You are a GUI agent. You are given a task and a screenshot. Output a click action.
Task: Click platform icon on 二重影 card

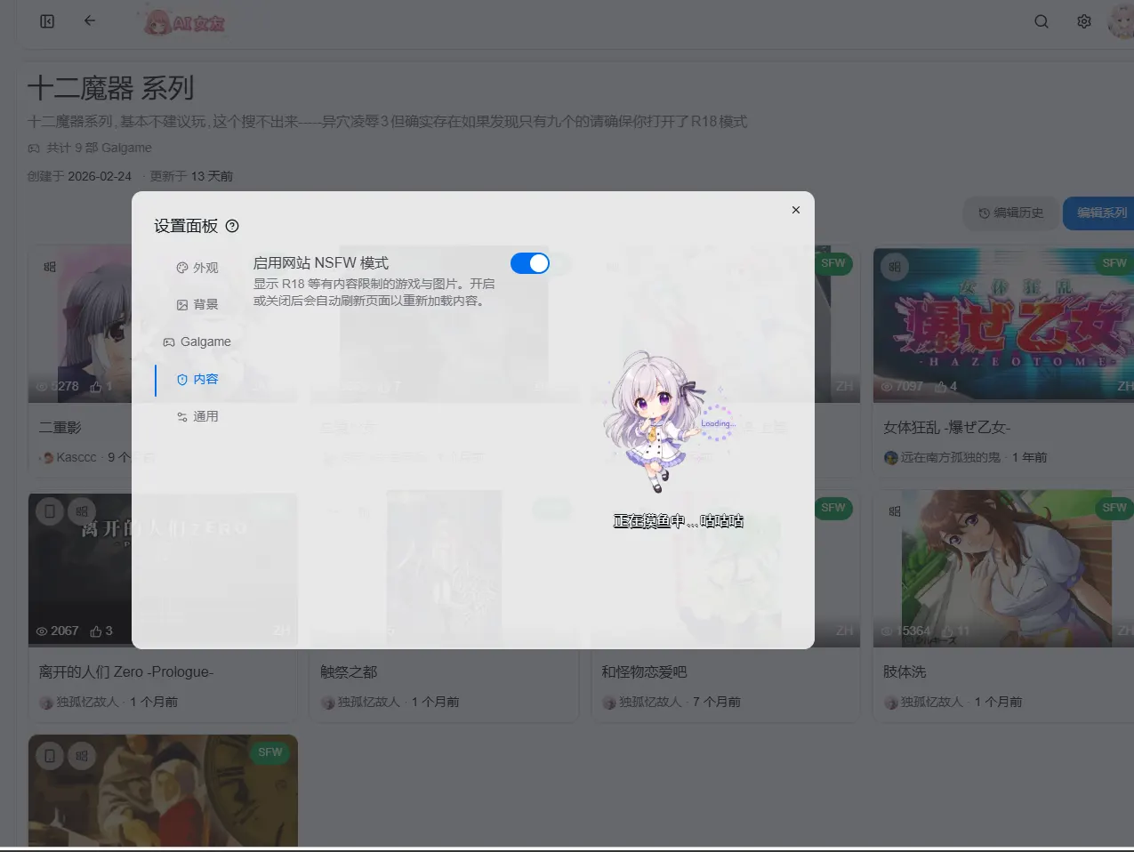[x=50, y=267]
